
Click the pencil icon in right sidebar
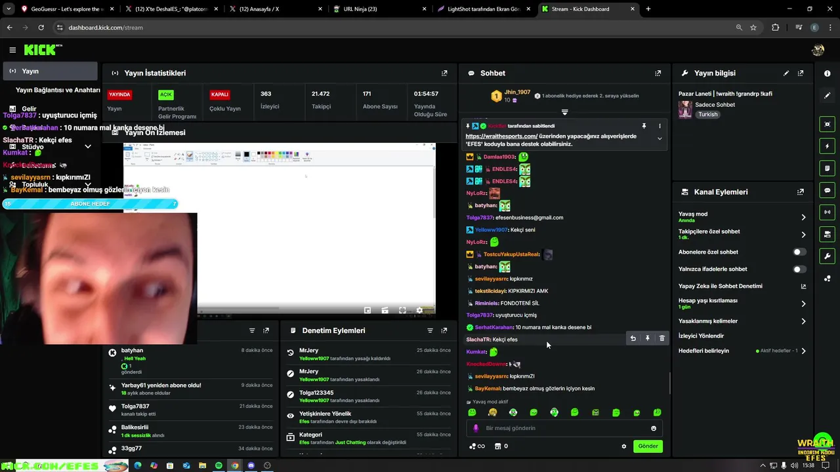pos(827,96)
